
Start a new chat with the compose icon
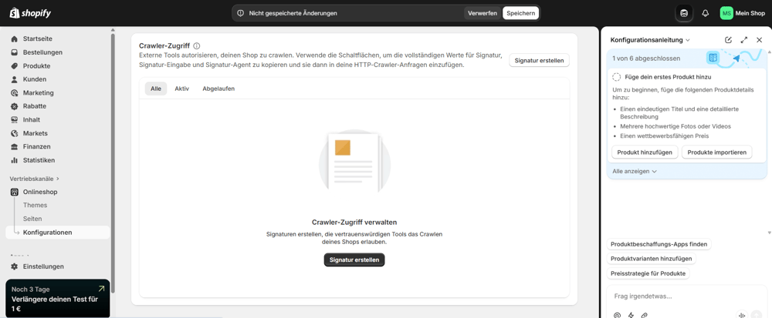tap(728, 40)
